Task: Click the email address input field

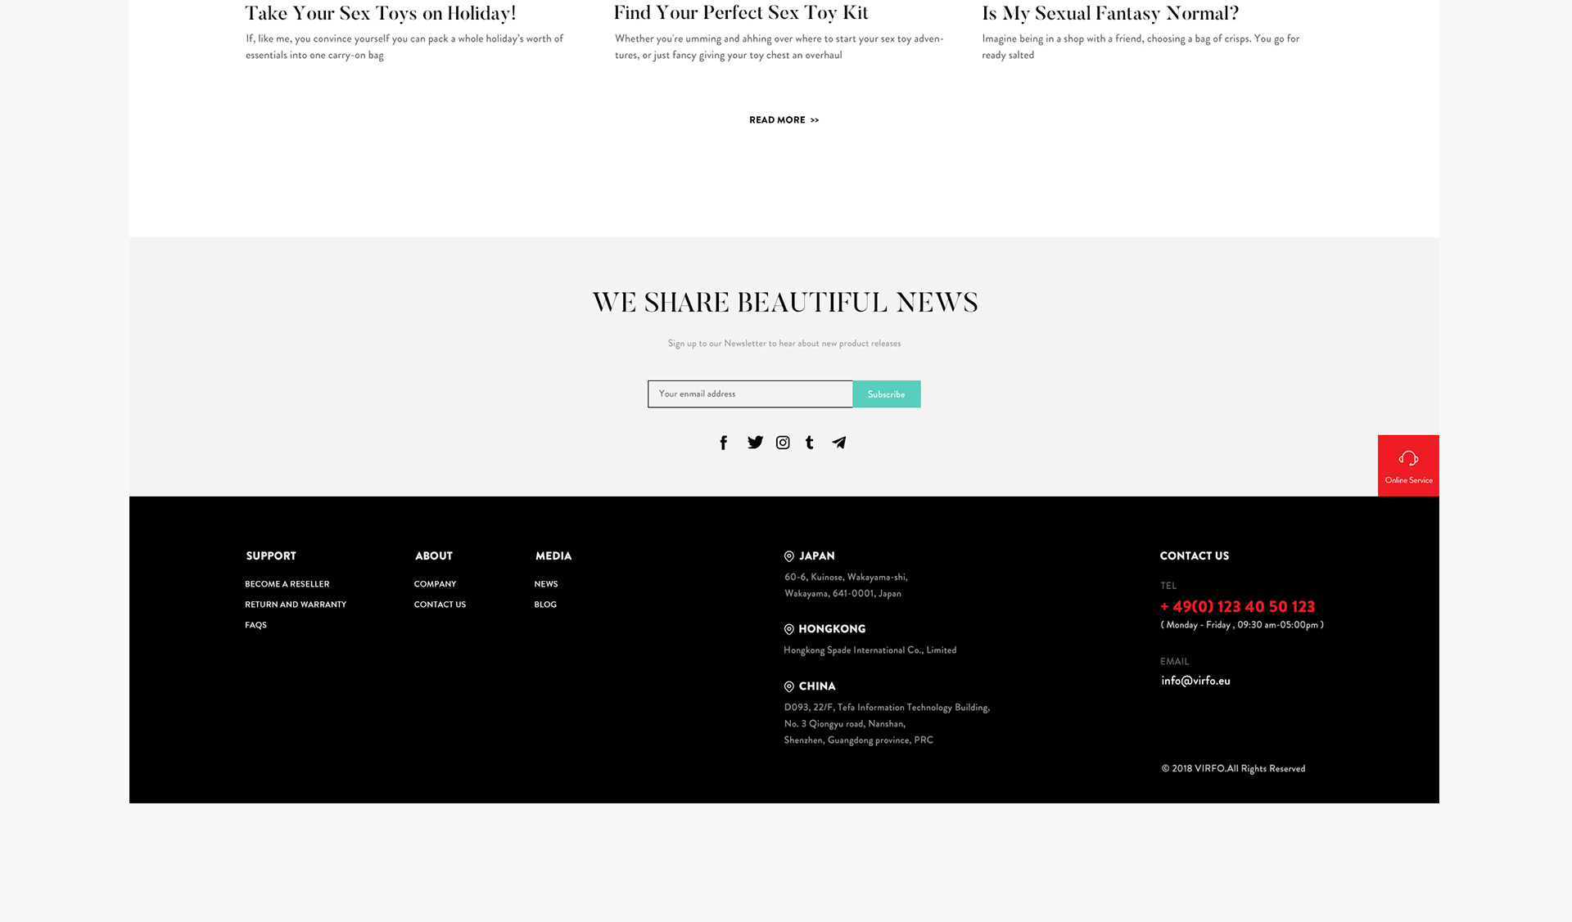Action: click(x=750, y=394)
